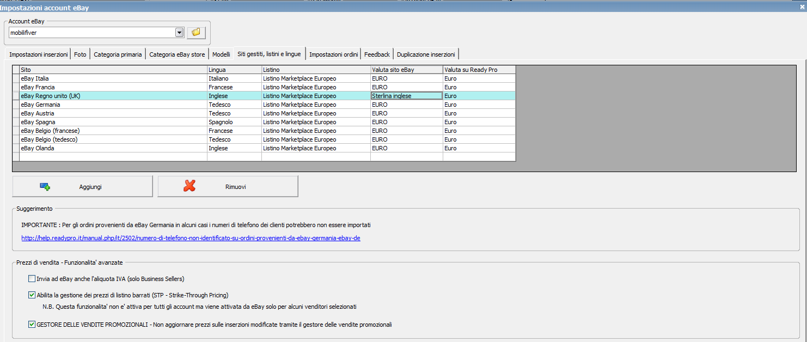Close the Impostazioni account eBay window
Image resolution: width=807 pixels, height=342 pixels.
[802, 7]
